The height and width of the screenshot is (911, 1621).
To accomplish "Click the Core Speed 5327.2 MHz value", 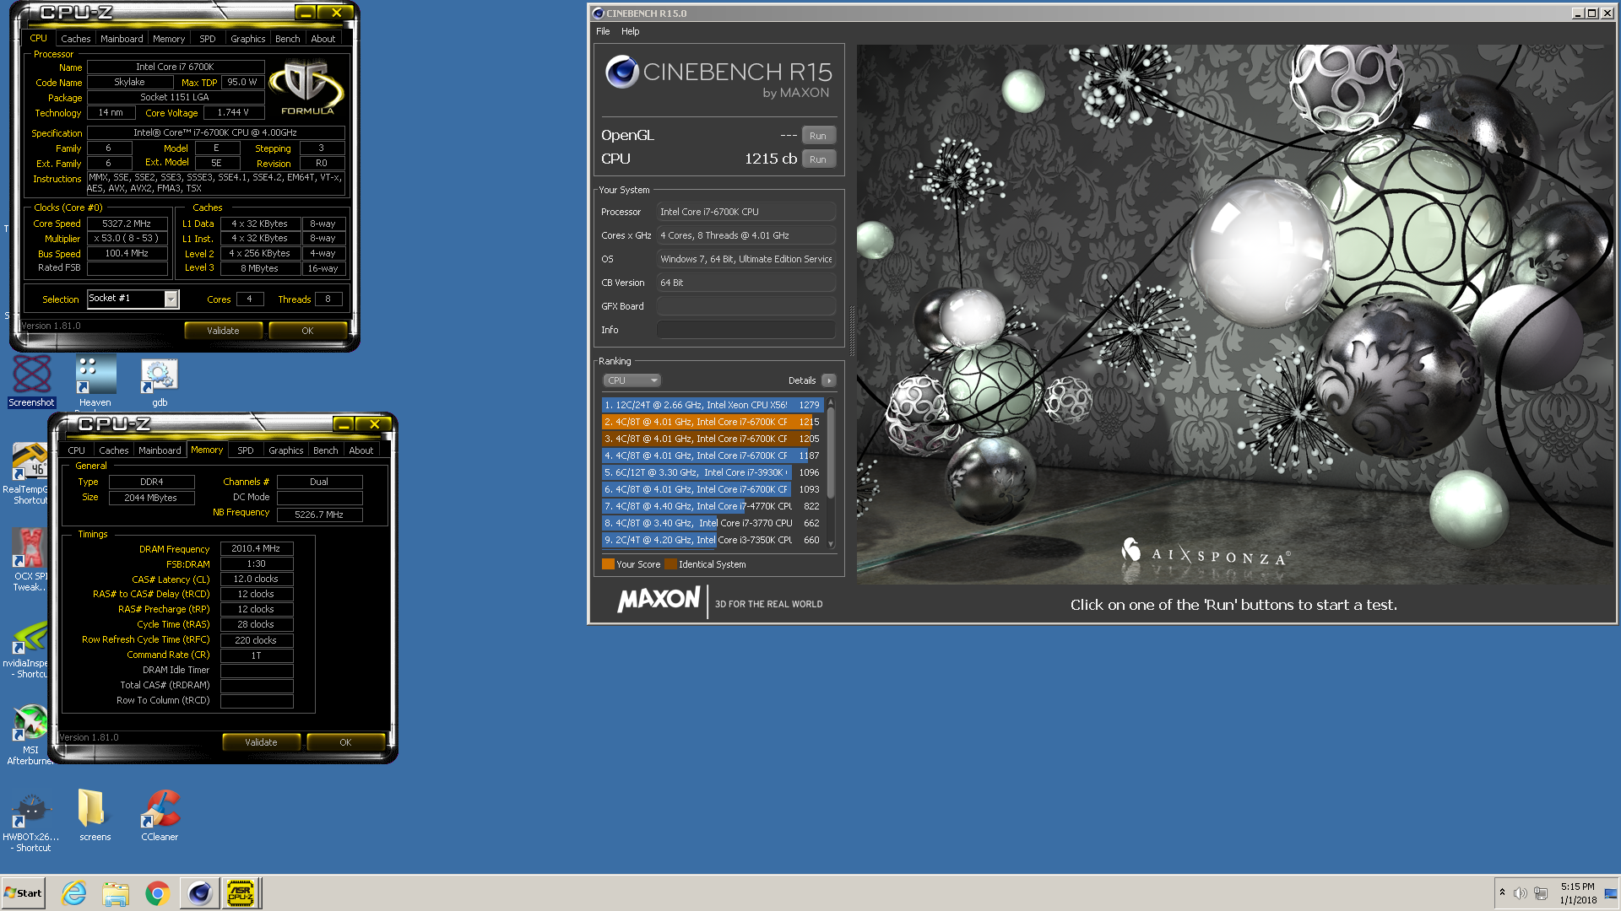I will tap(127, 224).
